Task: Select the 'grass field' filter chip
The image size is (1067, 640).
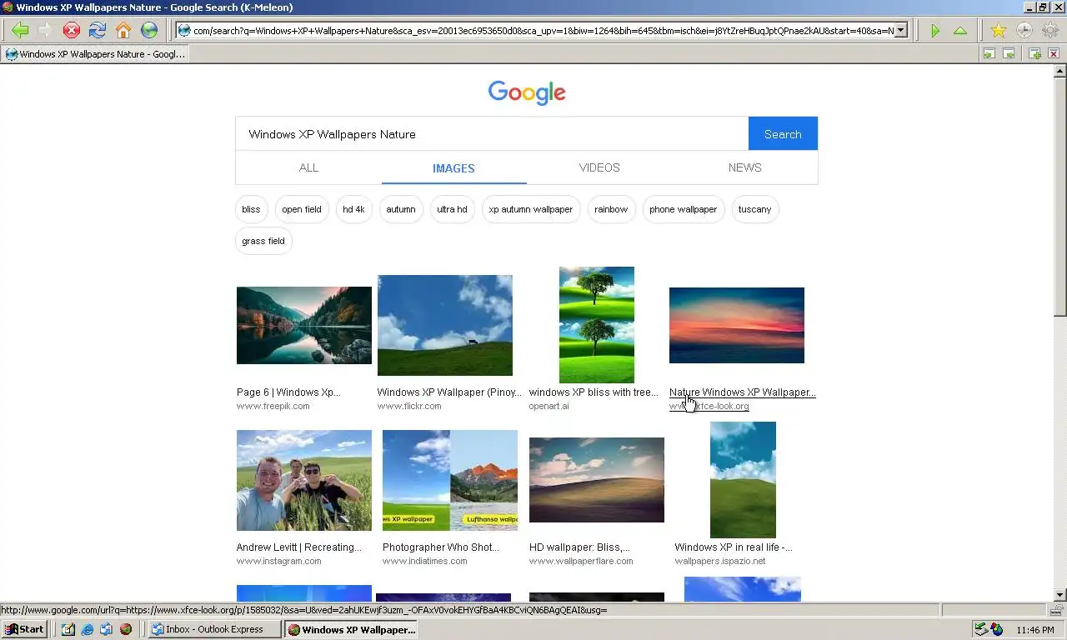Action: click(x=263, y=241)
